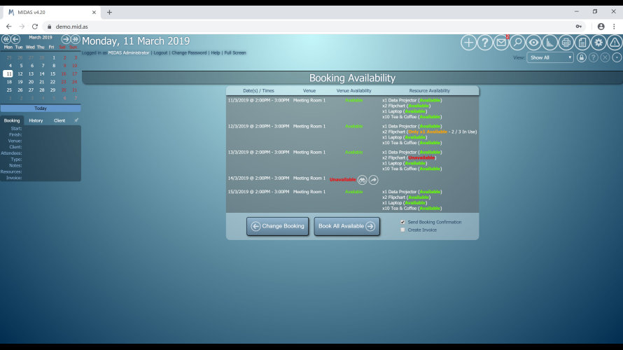The image size is (623, 350).
Task: Click the print icon
Action: coord(566,43)
